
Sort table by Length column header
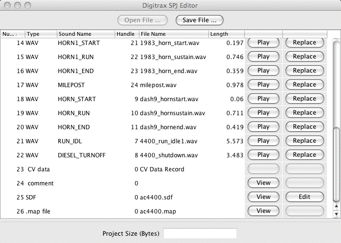coord(226,34)
